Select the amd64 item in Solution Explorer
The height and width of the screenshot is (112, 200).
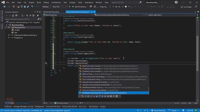click(17, 30)
